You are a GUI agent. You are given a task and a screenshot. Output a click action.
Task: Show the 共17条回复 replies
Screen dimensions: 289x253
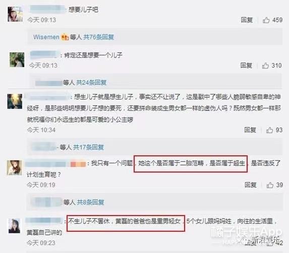pyautogui.click(x=88, y=147)
